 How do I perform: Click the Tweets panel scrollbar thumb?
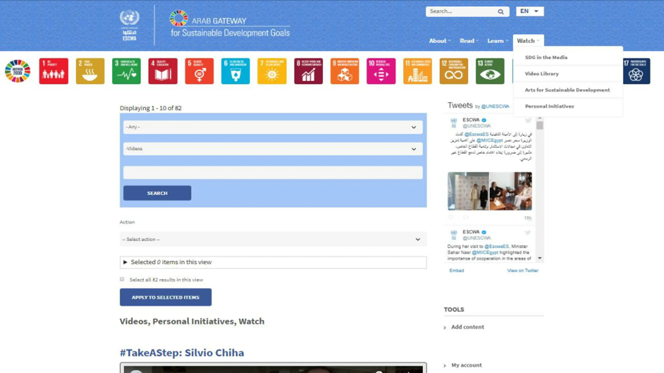[540, 125]
